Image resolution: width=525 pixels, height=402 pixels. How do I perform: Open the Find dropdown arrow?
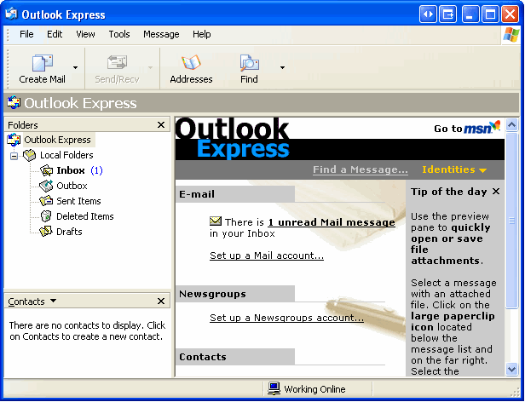coord(283,67)
